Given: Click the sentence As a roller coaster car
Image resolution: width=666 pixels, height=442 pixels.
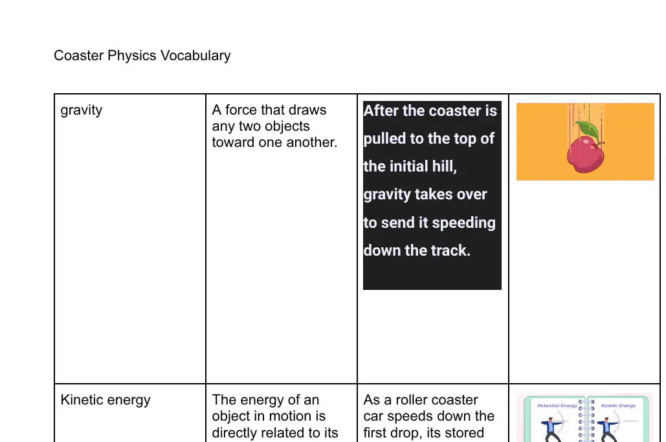Looking at the screenshot, I should coord(428,416).
